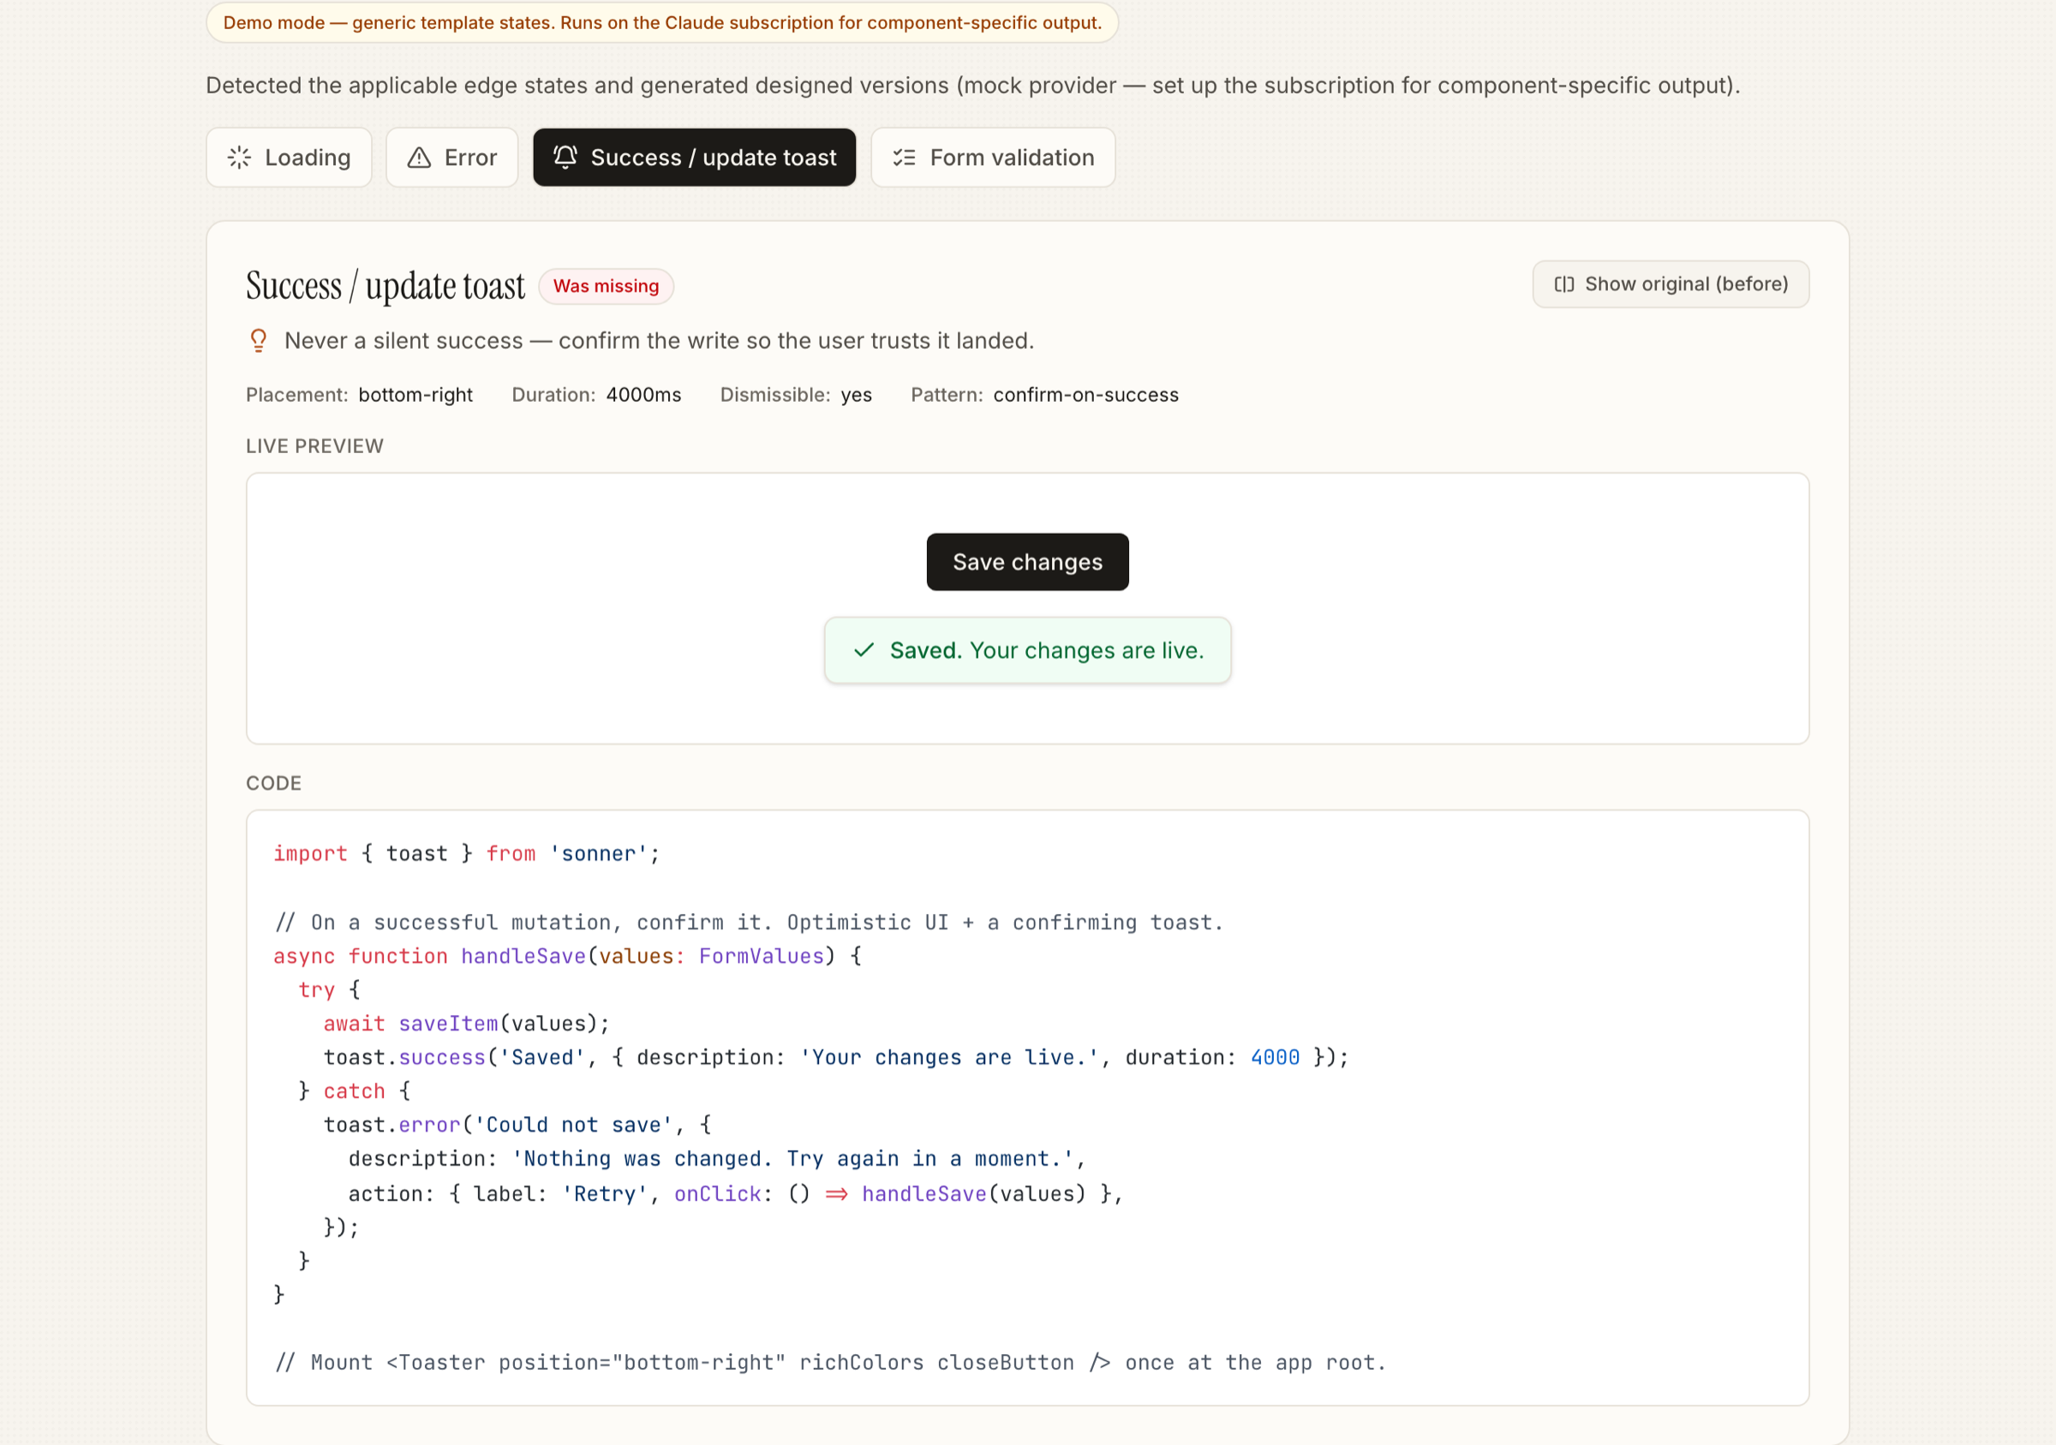
Task: Click the green checkmark in the toast
Action: click(864, 650)
